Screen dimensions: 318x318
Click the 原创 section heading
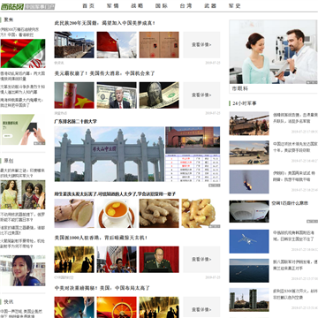(9, 161)
